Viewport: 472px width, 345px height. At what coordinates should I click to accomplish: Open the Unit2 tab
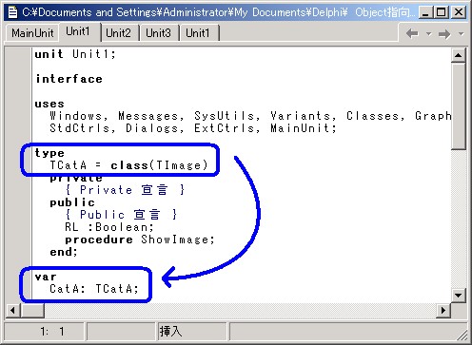click(x=118, y=33)
